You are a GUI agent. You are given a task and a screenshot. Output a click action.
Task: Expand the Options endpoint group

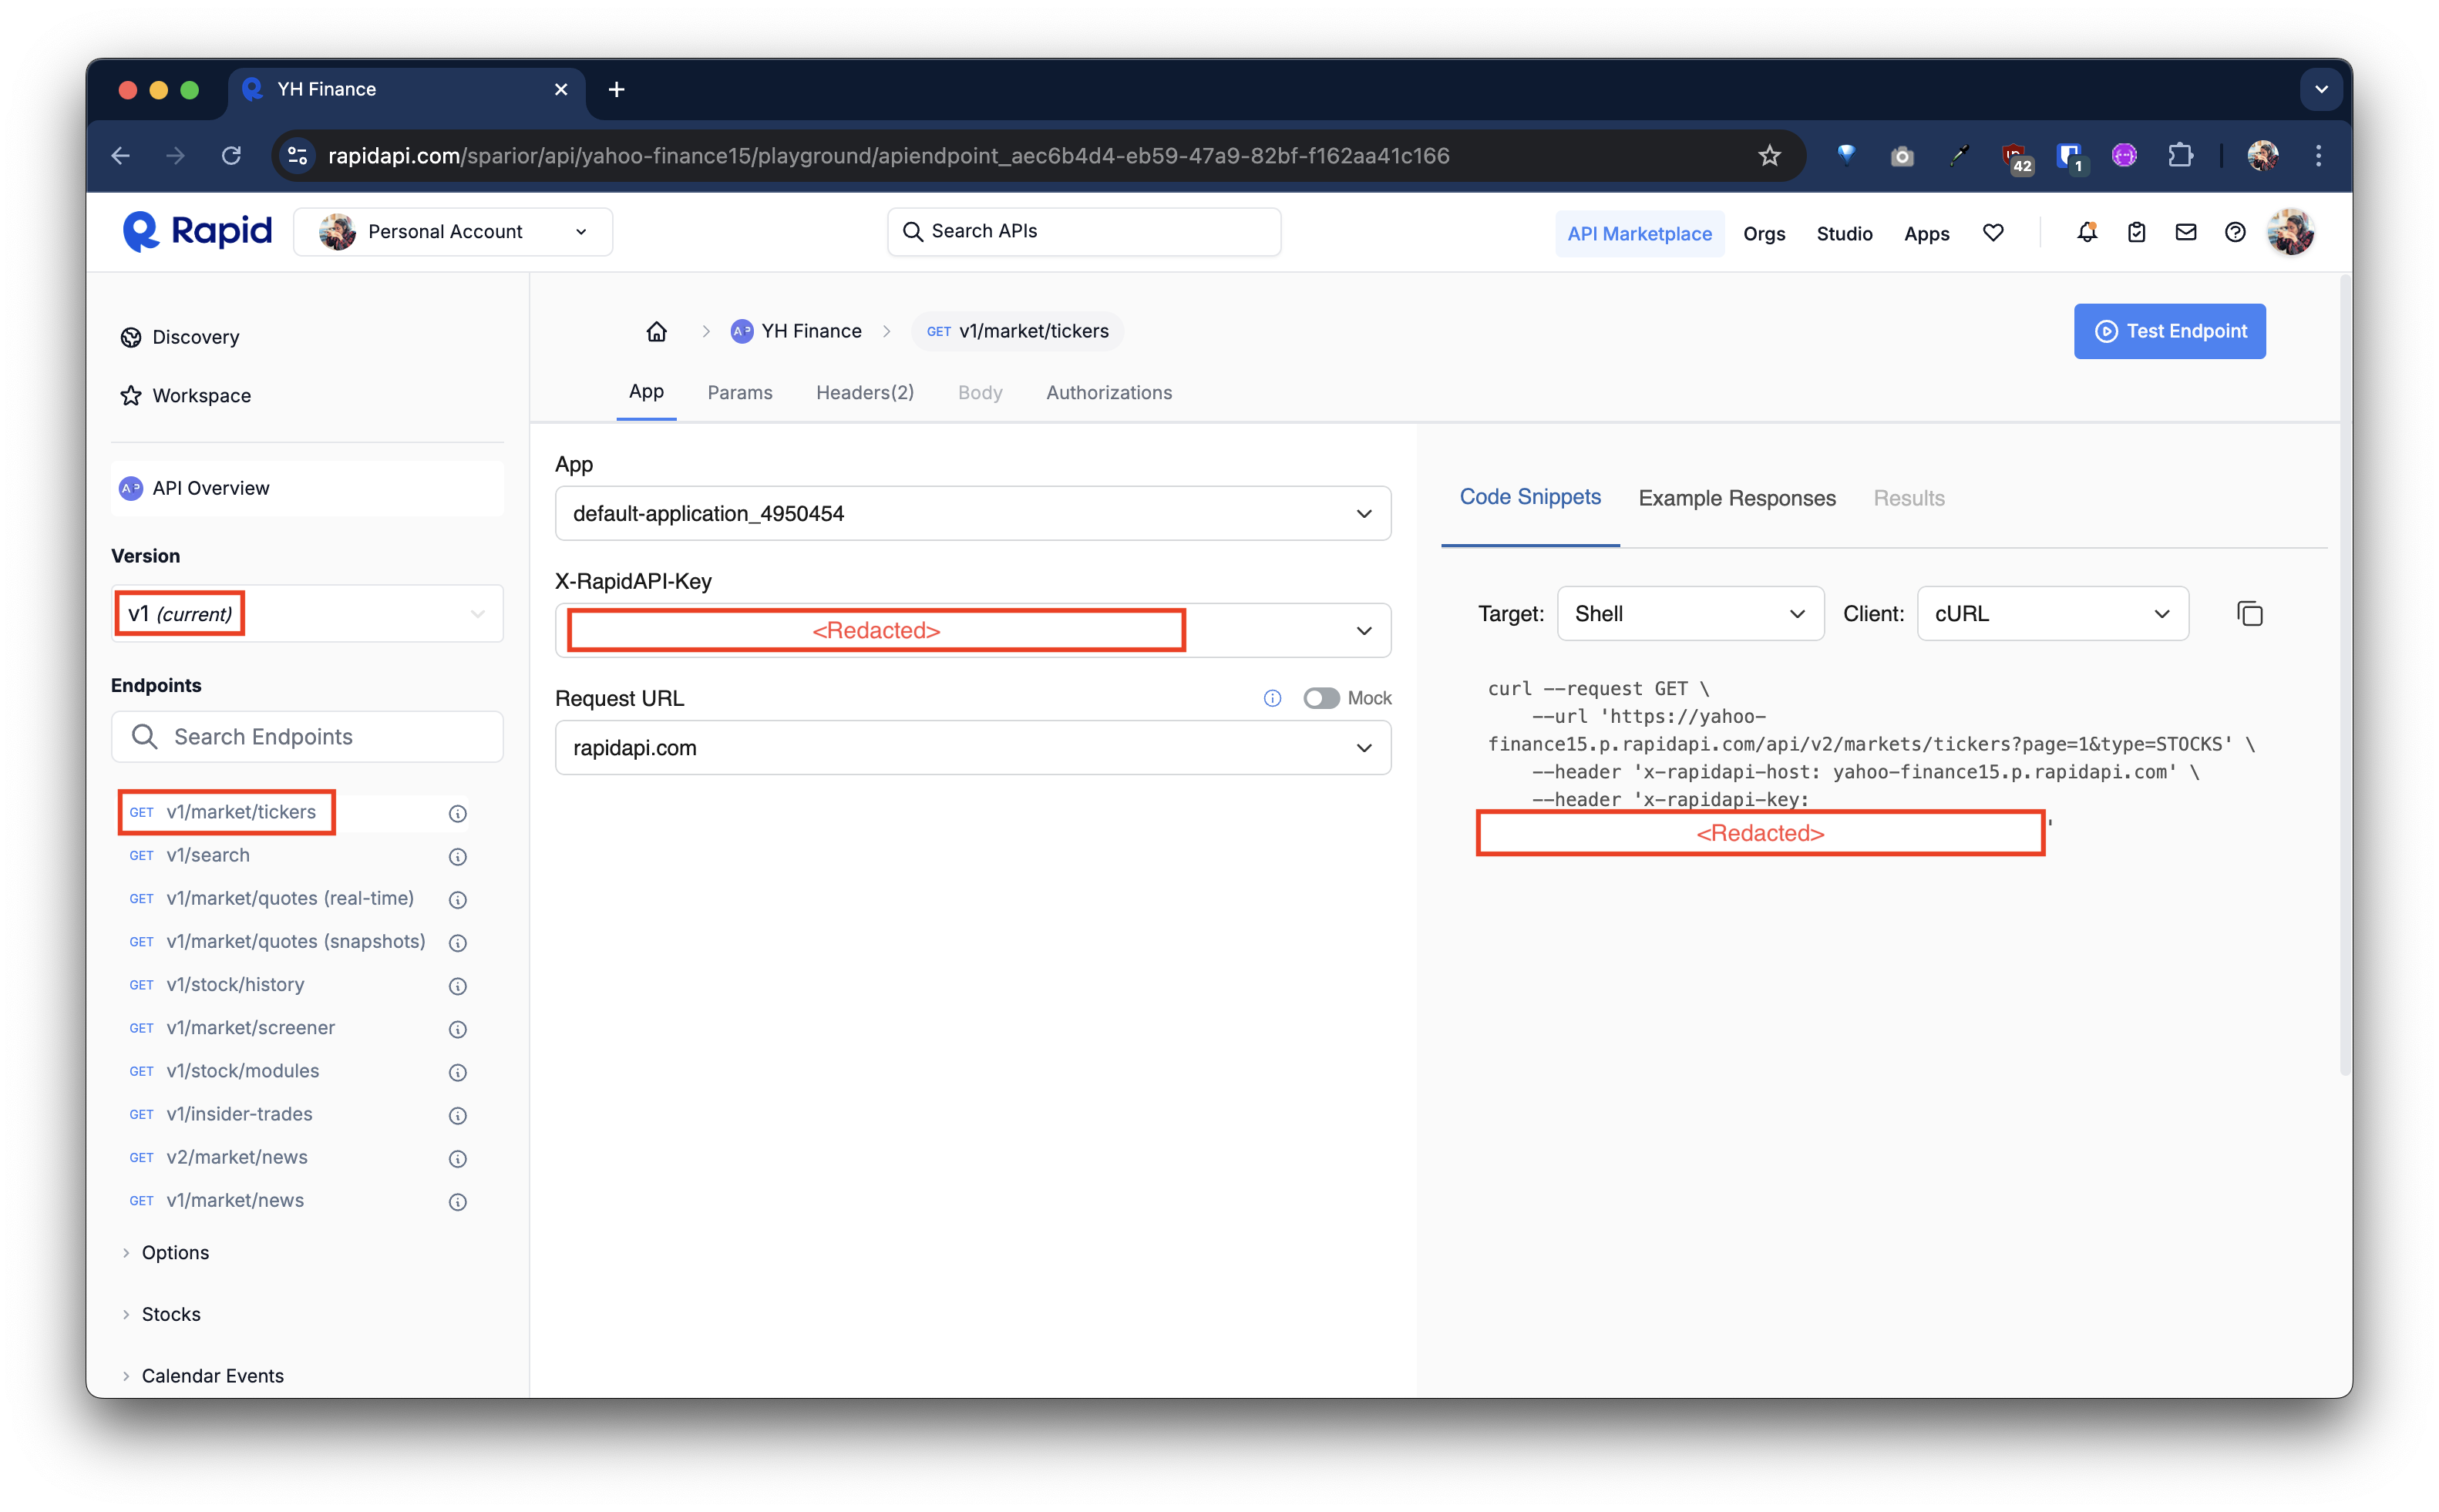coord(165,1252)
